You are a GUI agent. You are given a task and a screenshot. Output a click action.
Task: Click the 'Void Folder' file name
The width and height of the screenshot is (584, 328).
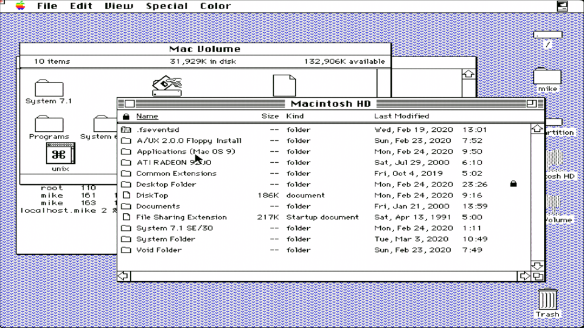(159, 250)
